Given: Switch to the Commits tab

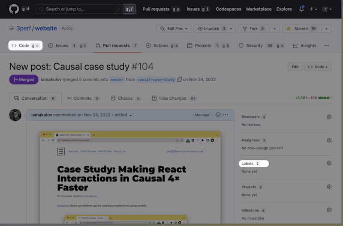Looking at the screenshot, I should (83, 98).
